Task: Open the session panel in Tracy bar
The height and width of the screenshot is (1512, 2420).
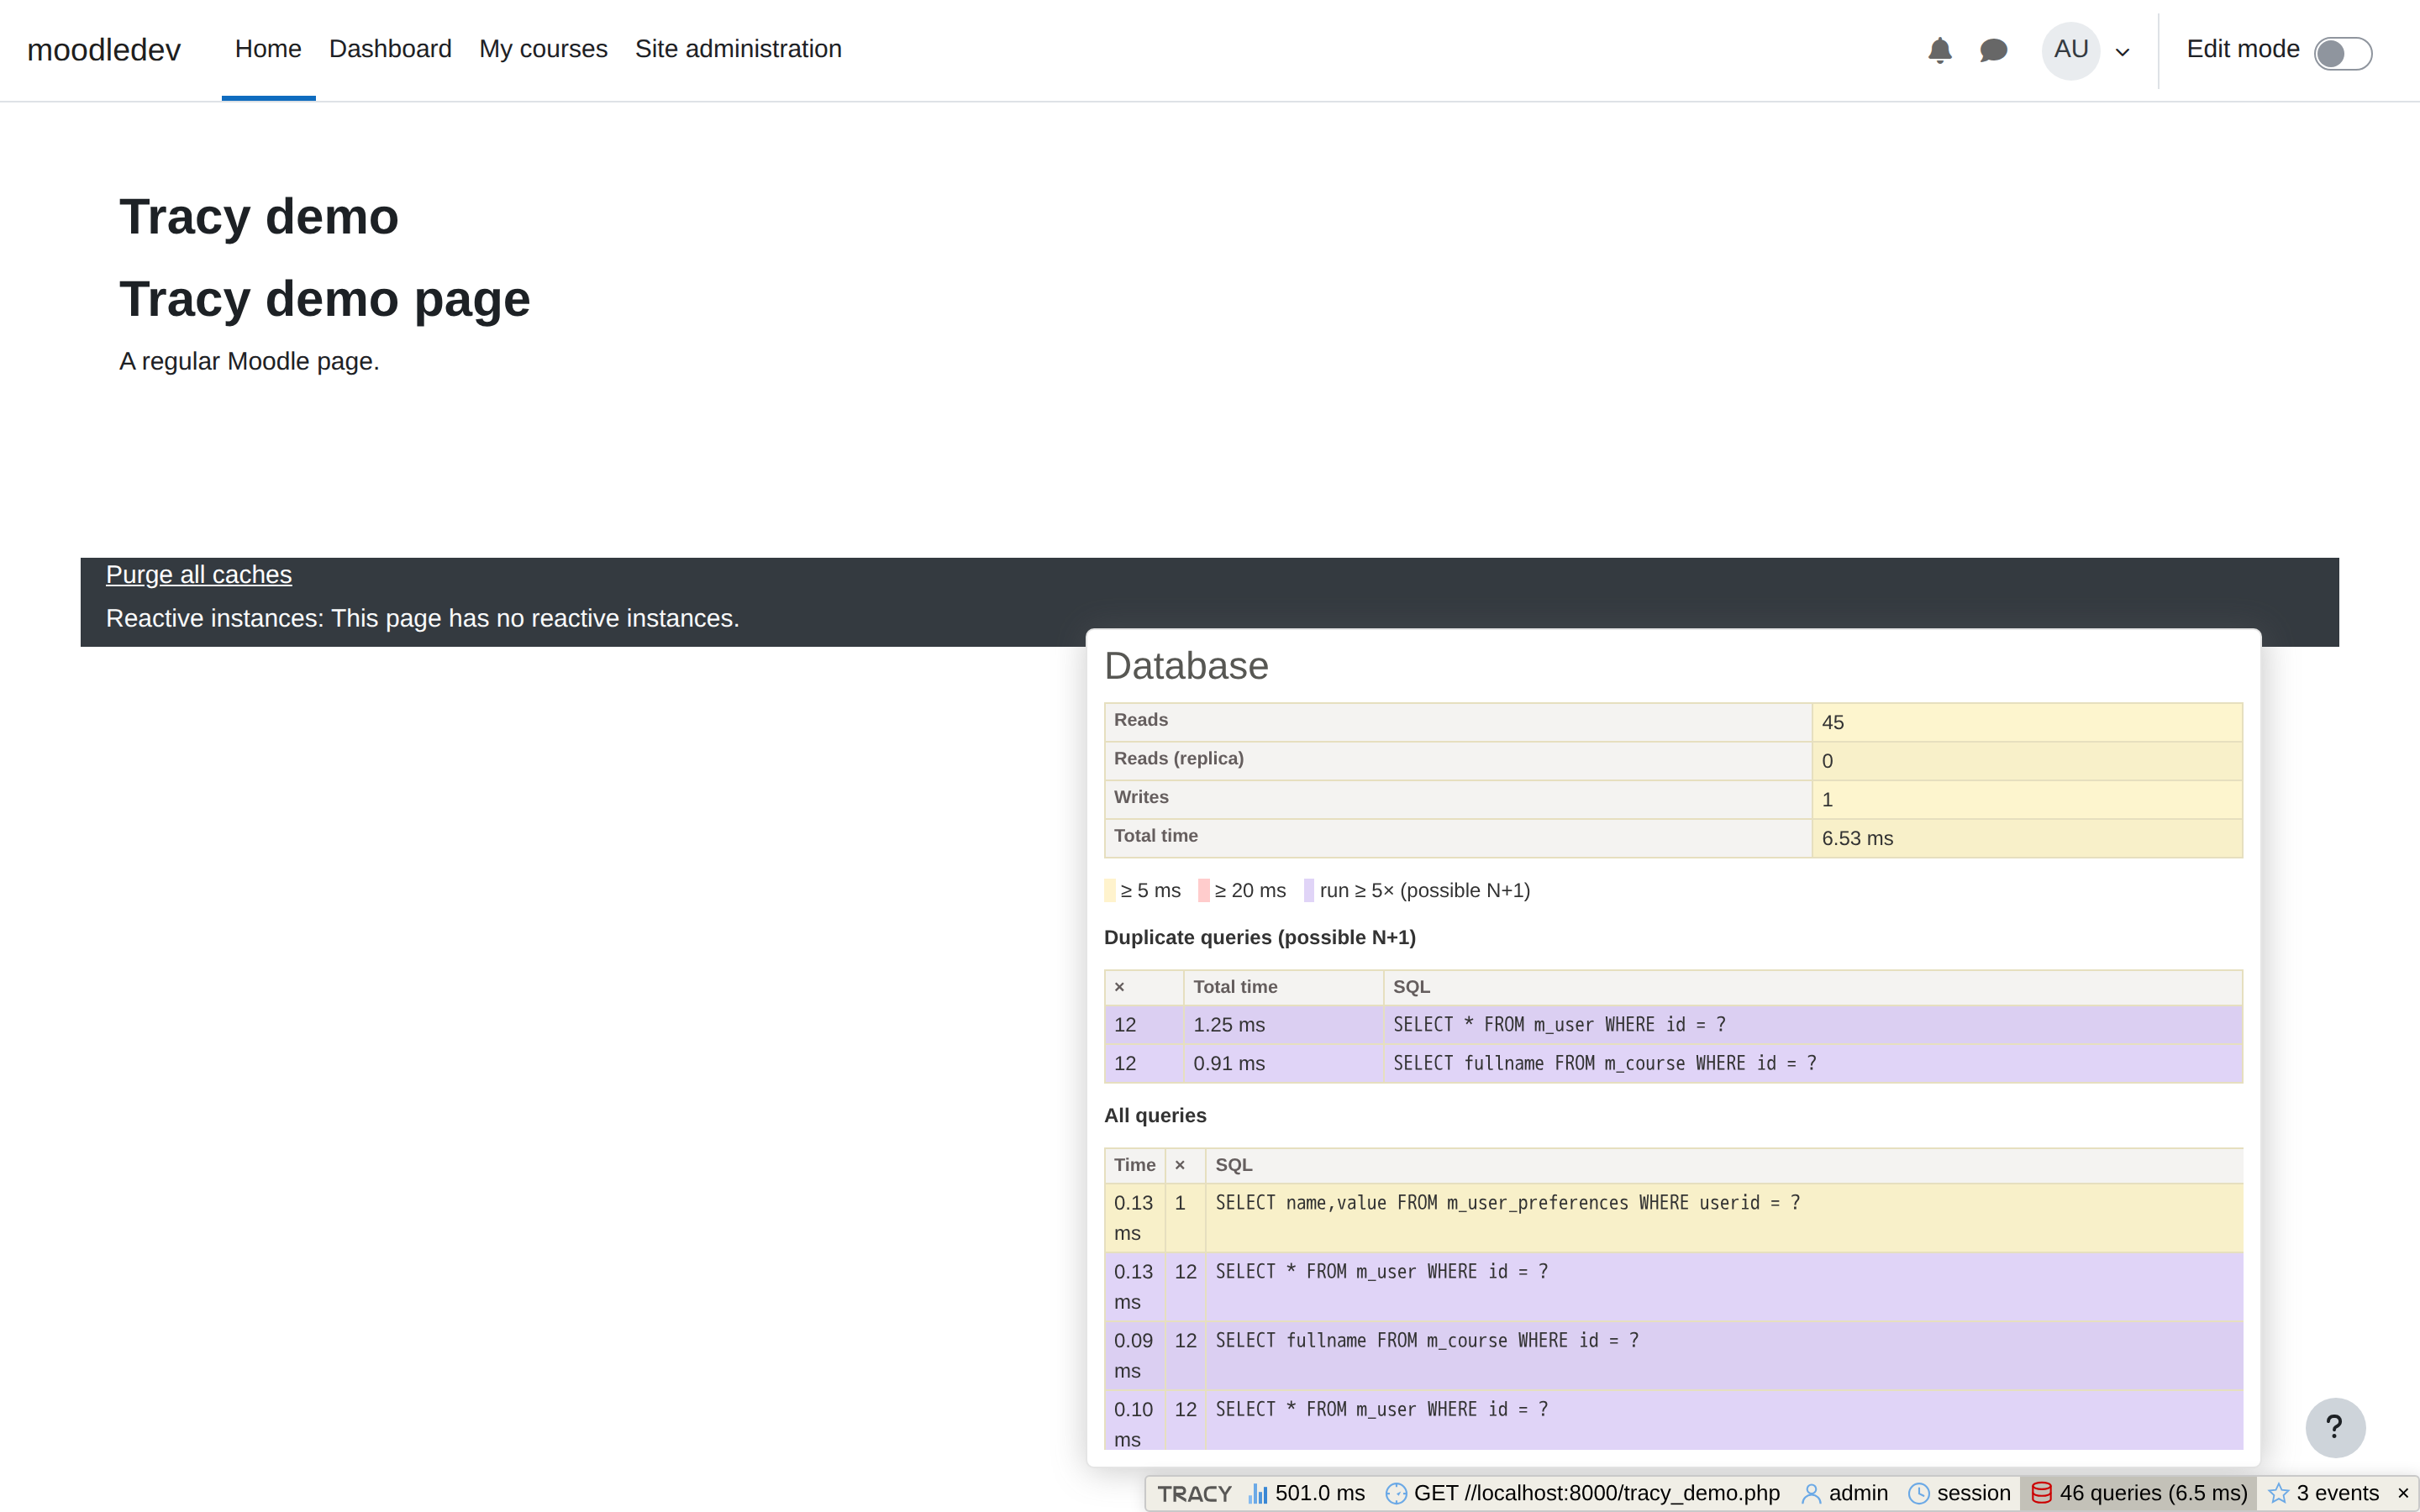Action: [x=1959, y=1493]
